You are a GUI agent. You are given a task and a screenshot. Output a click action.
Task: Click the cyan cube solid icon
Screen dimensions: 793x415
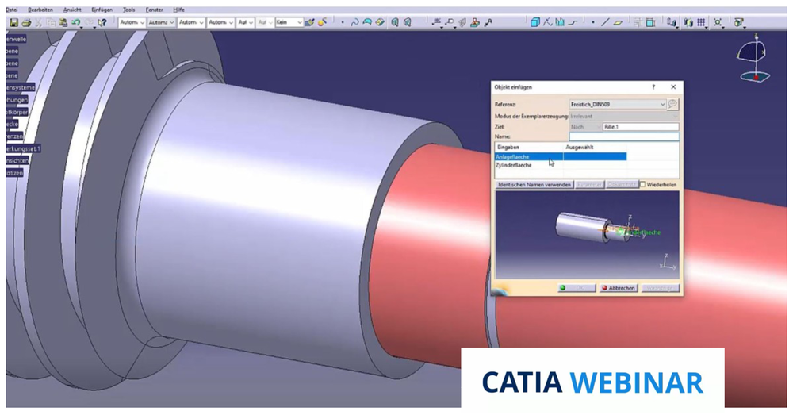click(x=535, y=23)
